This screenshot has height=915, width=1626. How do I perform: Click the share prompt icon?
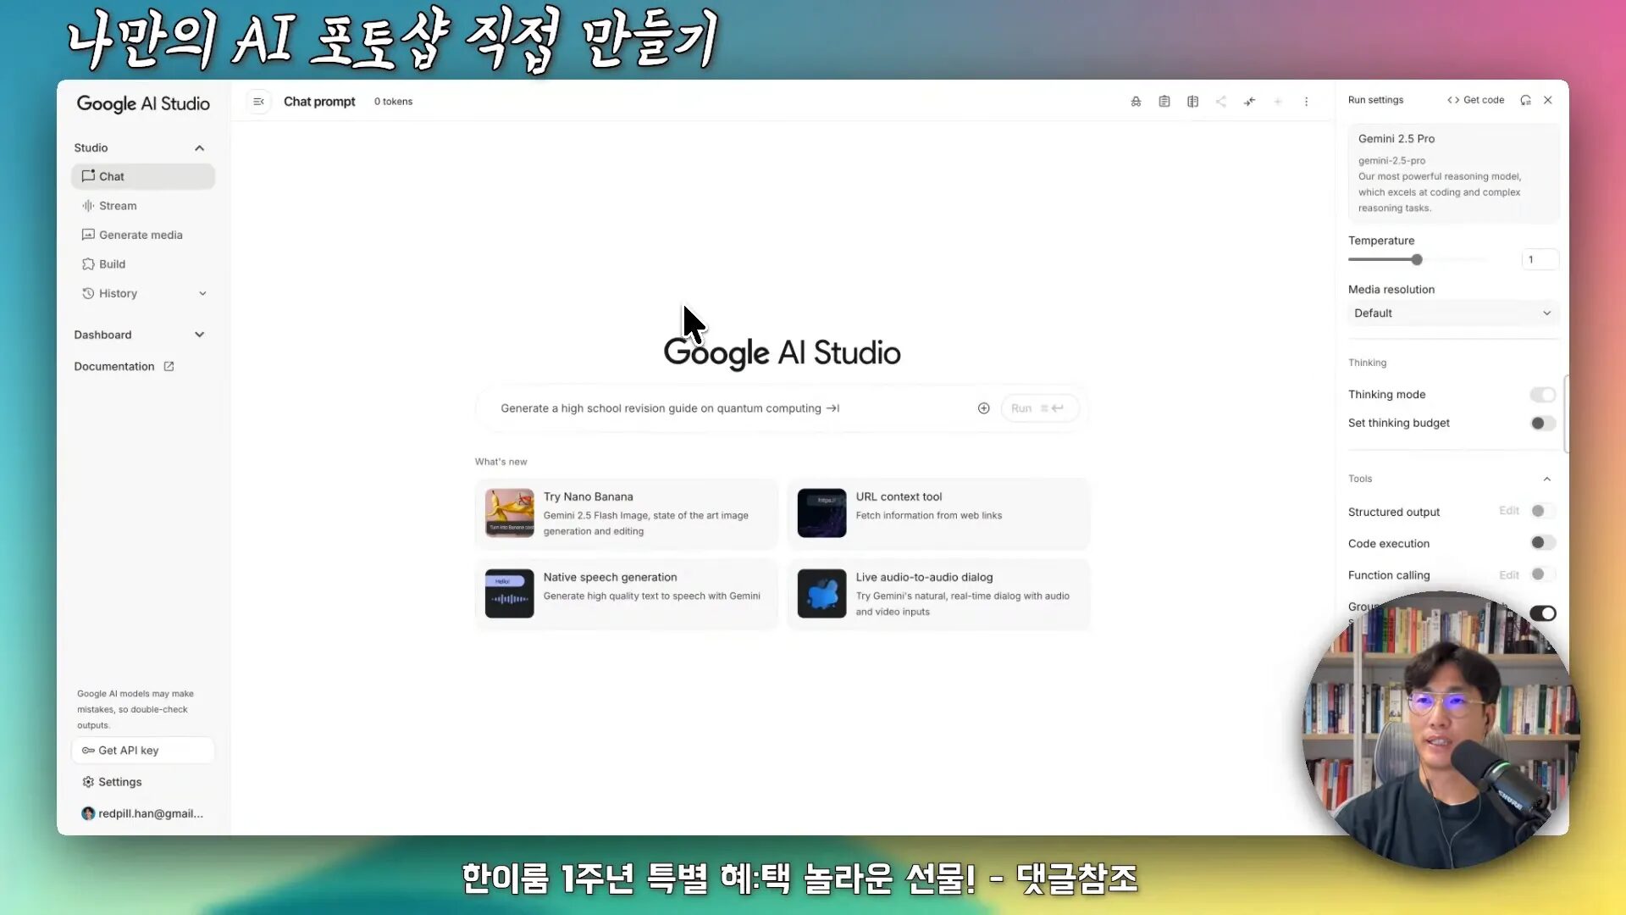click(1220, 102)
